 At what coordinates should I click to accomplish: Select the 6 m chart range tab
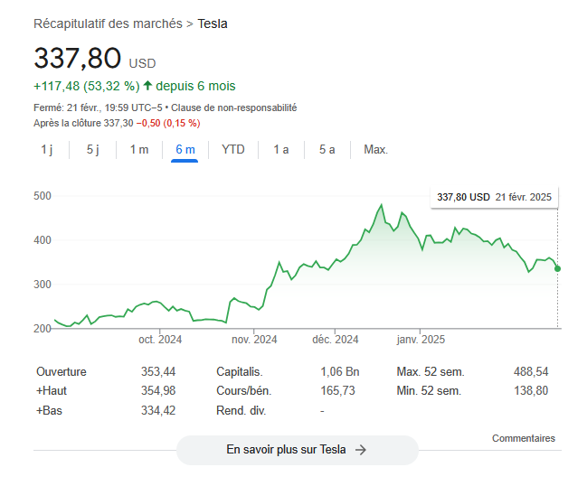pos(185,150)
